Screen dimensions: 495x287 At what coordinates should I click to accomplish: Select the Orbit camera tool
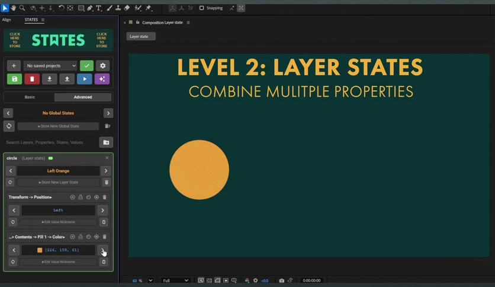[33, 8]
